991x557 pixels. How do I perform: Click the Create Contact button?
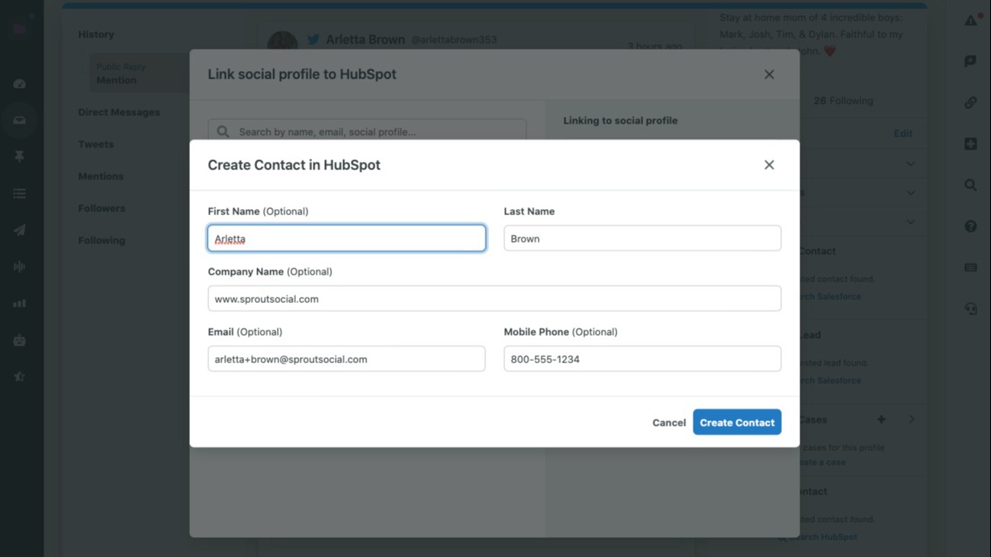click(736, 422)
